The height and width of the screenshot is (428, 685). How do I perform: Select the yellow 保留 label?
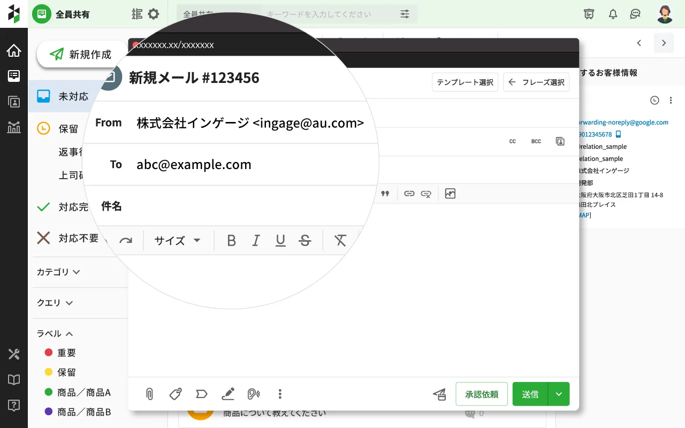(x=60, y=372)
